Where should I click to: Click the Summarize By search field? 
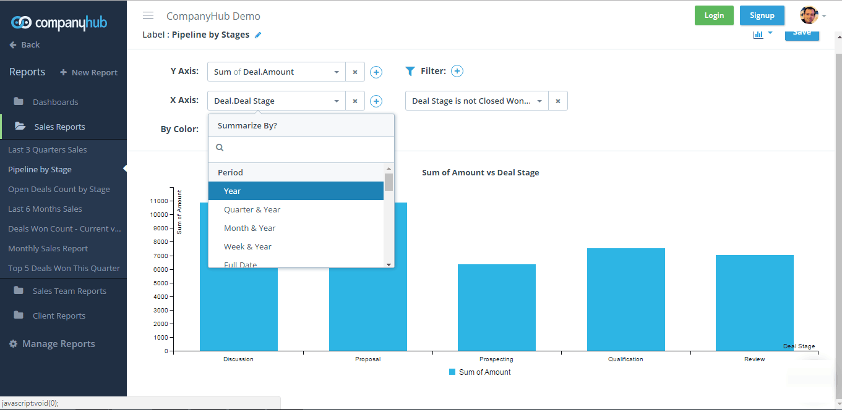[x=304, y=148]
